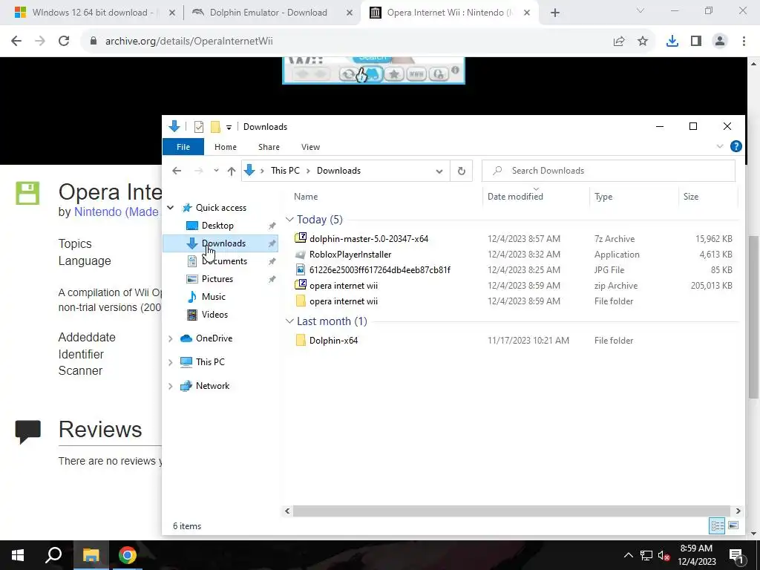Select Videos in navigation pane
Screen dimensions: 760x570
point(214,315)
